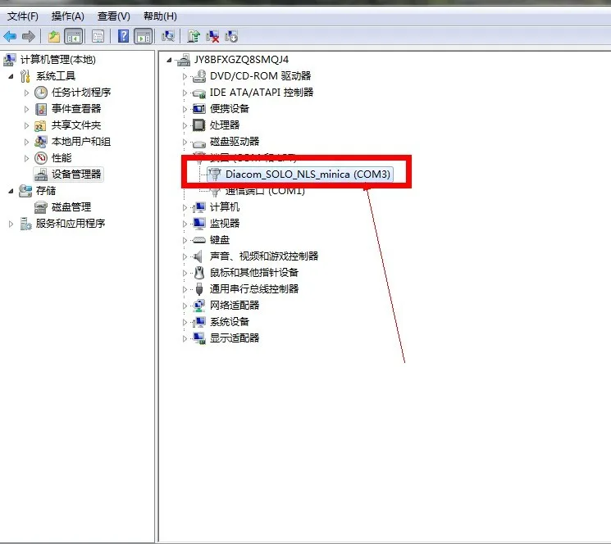Expand the 性能 node
The height and width of the screenshot is (544, 611).
(26, 158)
